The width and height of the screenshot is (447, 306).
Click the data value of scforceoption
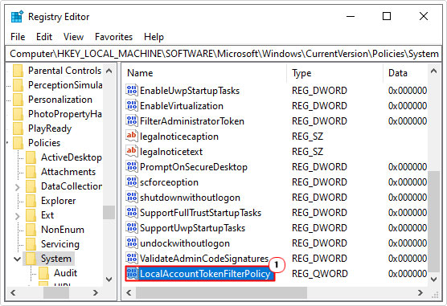(x=408, y=182)
